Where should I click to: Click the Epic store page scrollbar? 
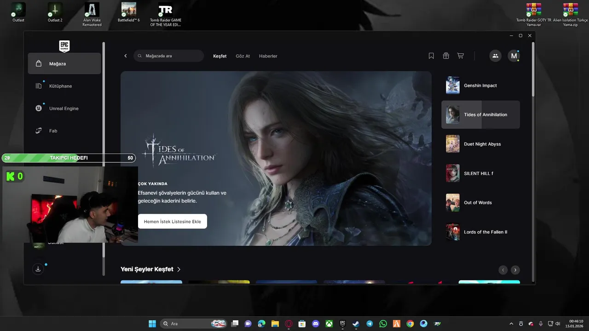pos(533,69)
